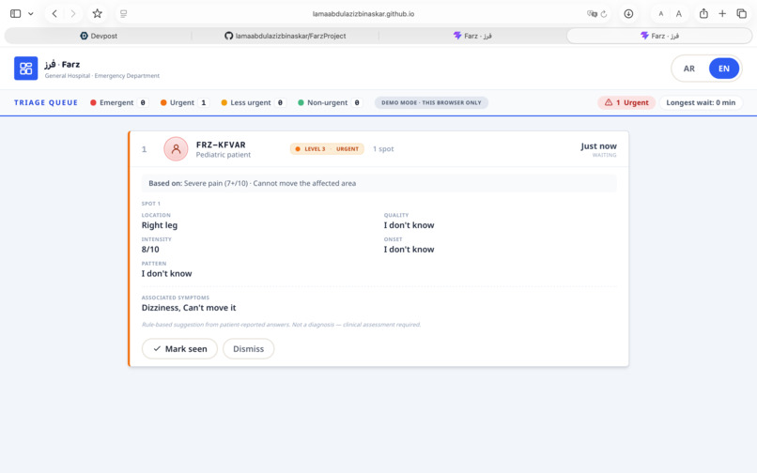This screenshot has width=757, height=473.
Task: Show tab overview icon
Action: 742,13
